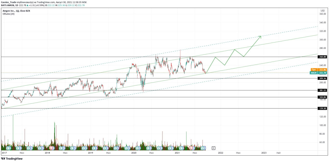
Task: Click the red earnings marker near 2021
Action: pos(191,148)
